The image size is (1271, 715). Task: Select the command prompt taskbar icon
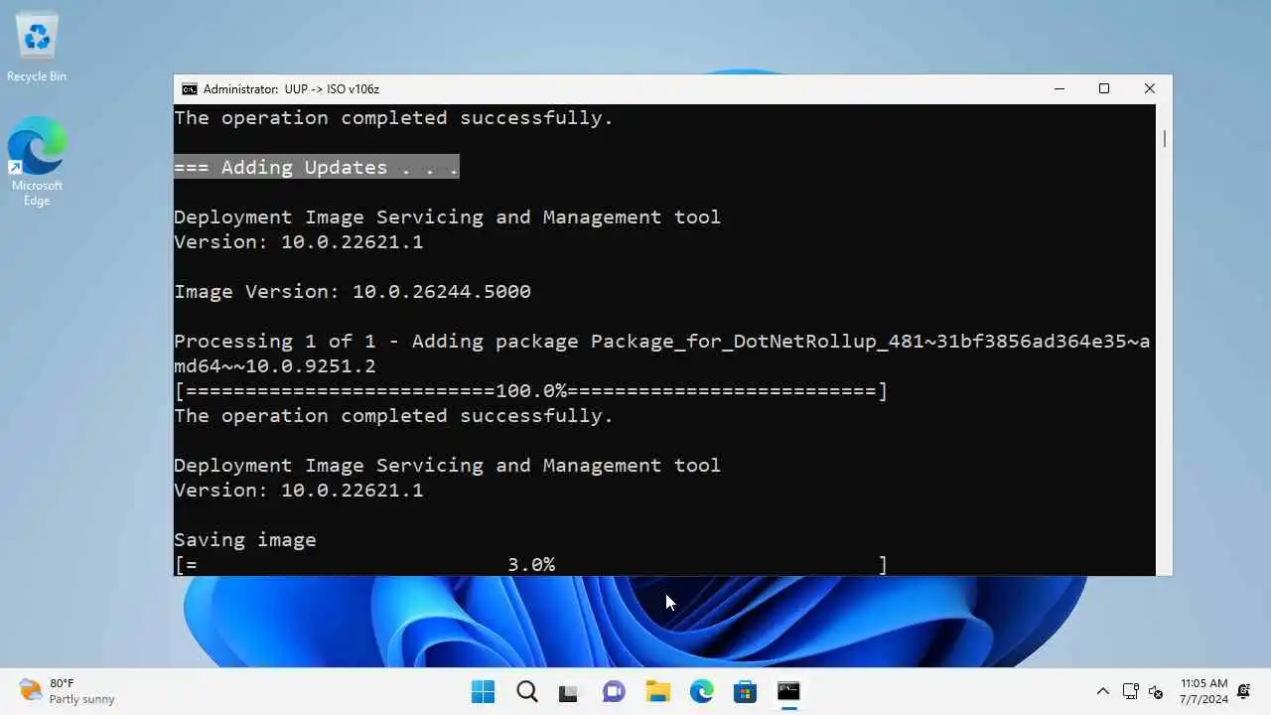click(788, 691)
